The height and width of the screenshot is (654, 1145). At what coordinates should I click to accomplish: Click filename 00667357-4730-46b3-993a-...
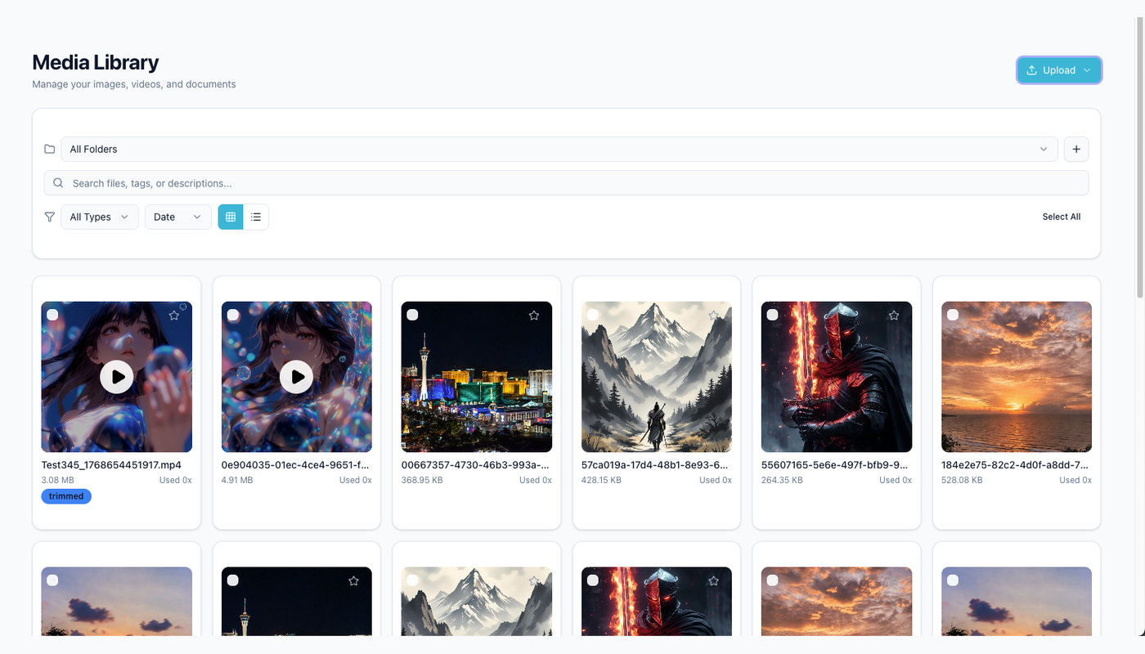[477, 465]
